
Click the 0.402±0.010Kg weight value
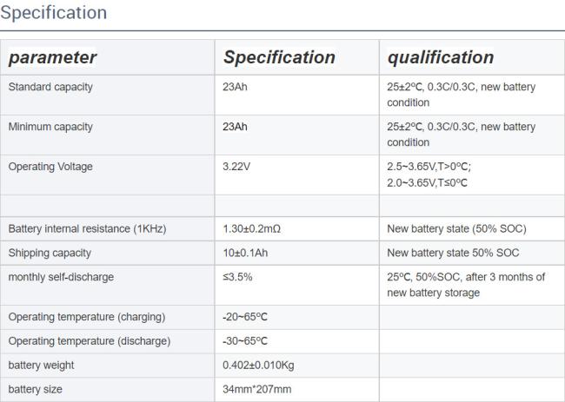(258, 366)
